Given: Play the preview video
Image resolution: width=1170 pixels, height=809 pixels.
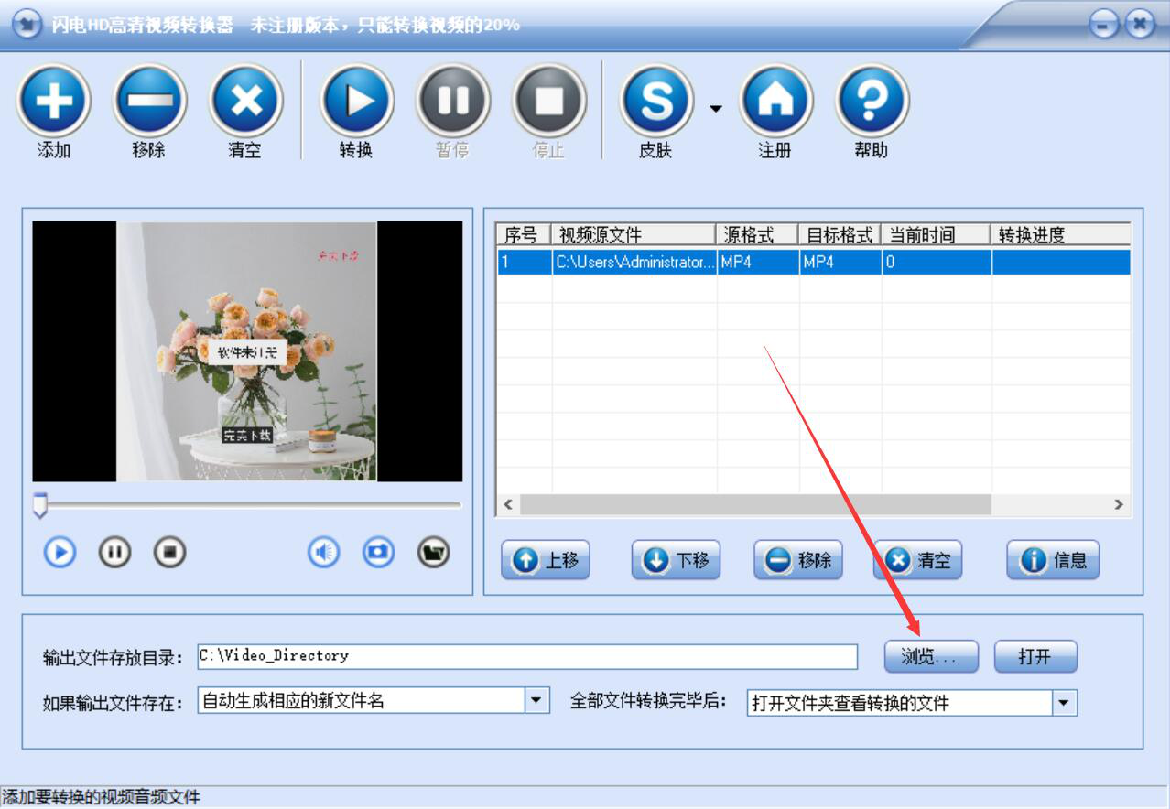Looking at the screenshot, I should (60, 552).
